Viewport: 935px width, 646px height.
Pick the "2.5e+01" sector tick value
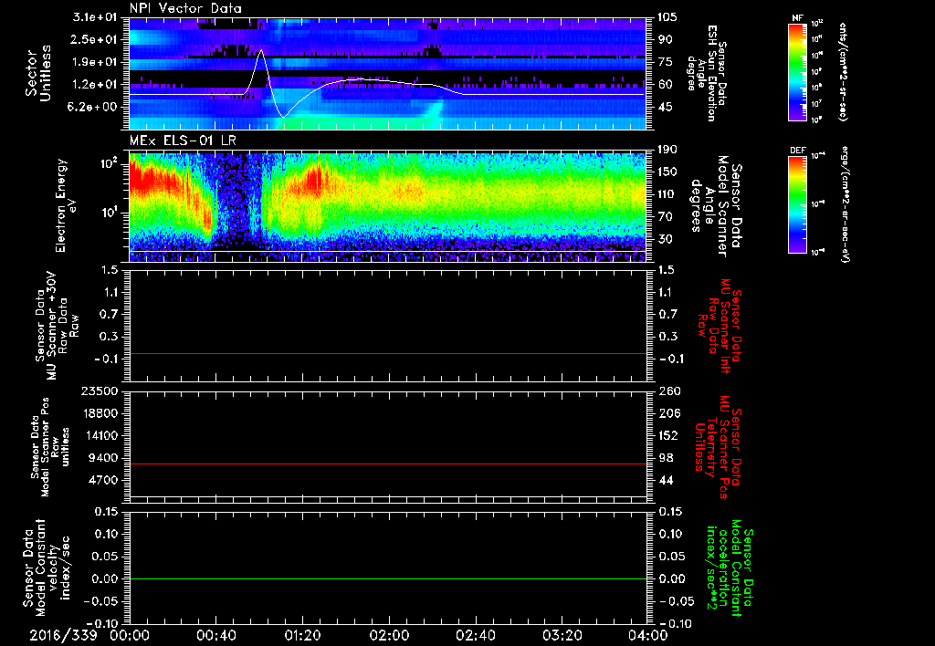pos(95,39)
